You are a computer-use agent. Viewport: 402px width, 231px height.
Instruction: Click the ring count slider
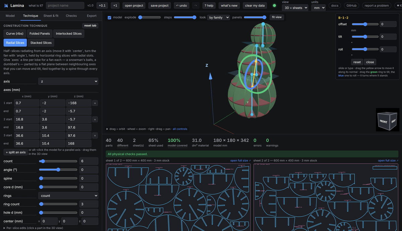click(x=58, y=204)
